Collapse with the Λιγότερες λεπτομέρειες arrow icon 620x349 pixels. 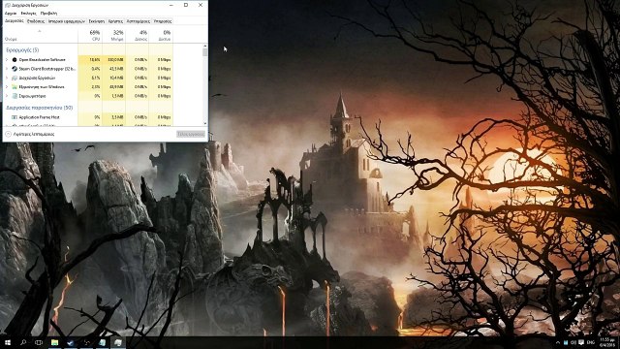[x=8, y=134]
